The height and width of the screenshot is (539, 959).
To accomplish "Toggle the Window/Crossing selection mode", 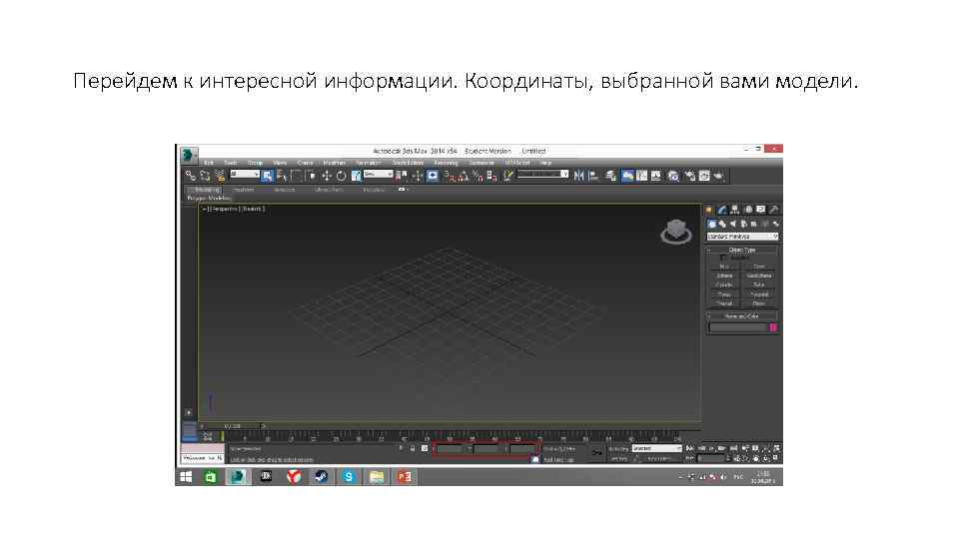I will point(311,176).
